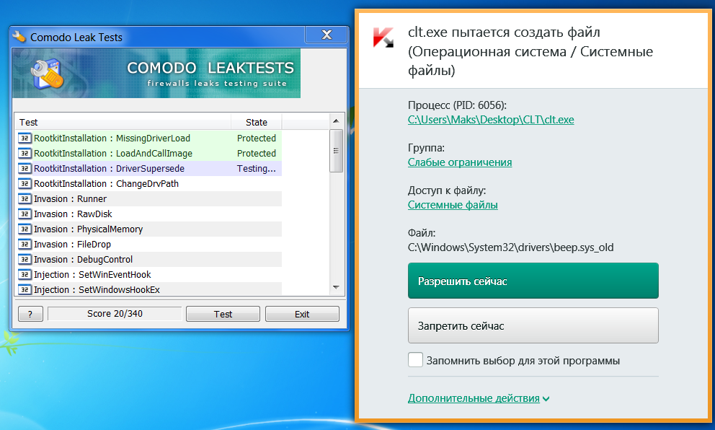Click the MissingDriverLoad test row icon
Viewport: 715px width, 430px height.
pos(25,139)
